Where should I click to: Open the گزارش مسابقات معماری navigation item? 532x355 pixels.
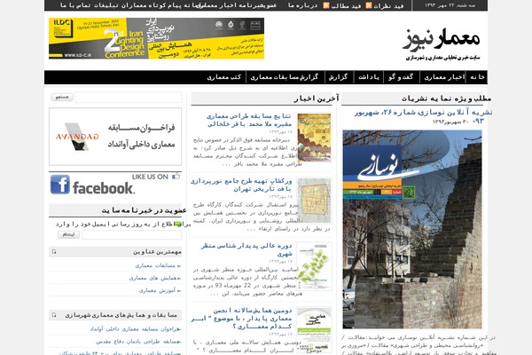click(x=285, y=77)
